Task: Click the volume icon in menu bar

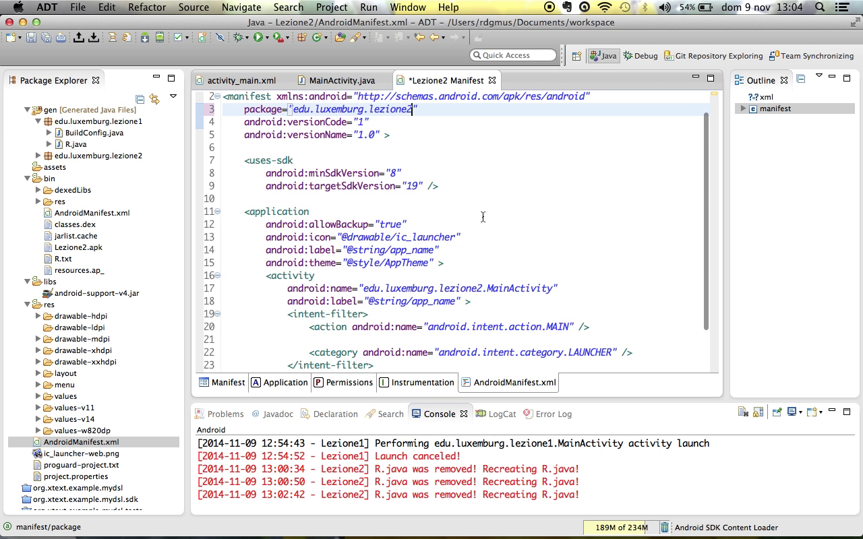Action: coord(665,7)
